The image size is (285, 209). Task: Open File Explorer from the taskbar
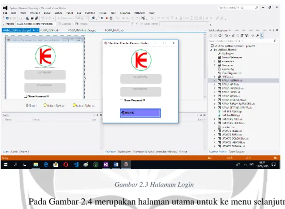click(x=36, y=164)
